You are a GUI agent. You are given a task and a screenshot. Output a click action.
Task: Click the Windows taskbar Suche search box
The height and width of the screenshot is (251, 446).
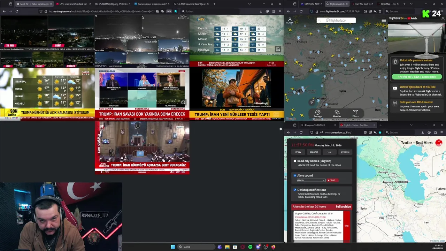(196, 247)
